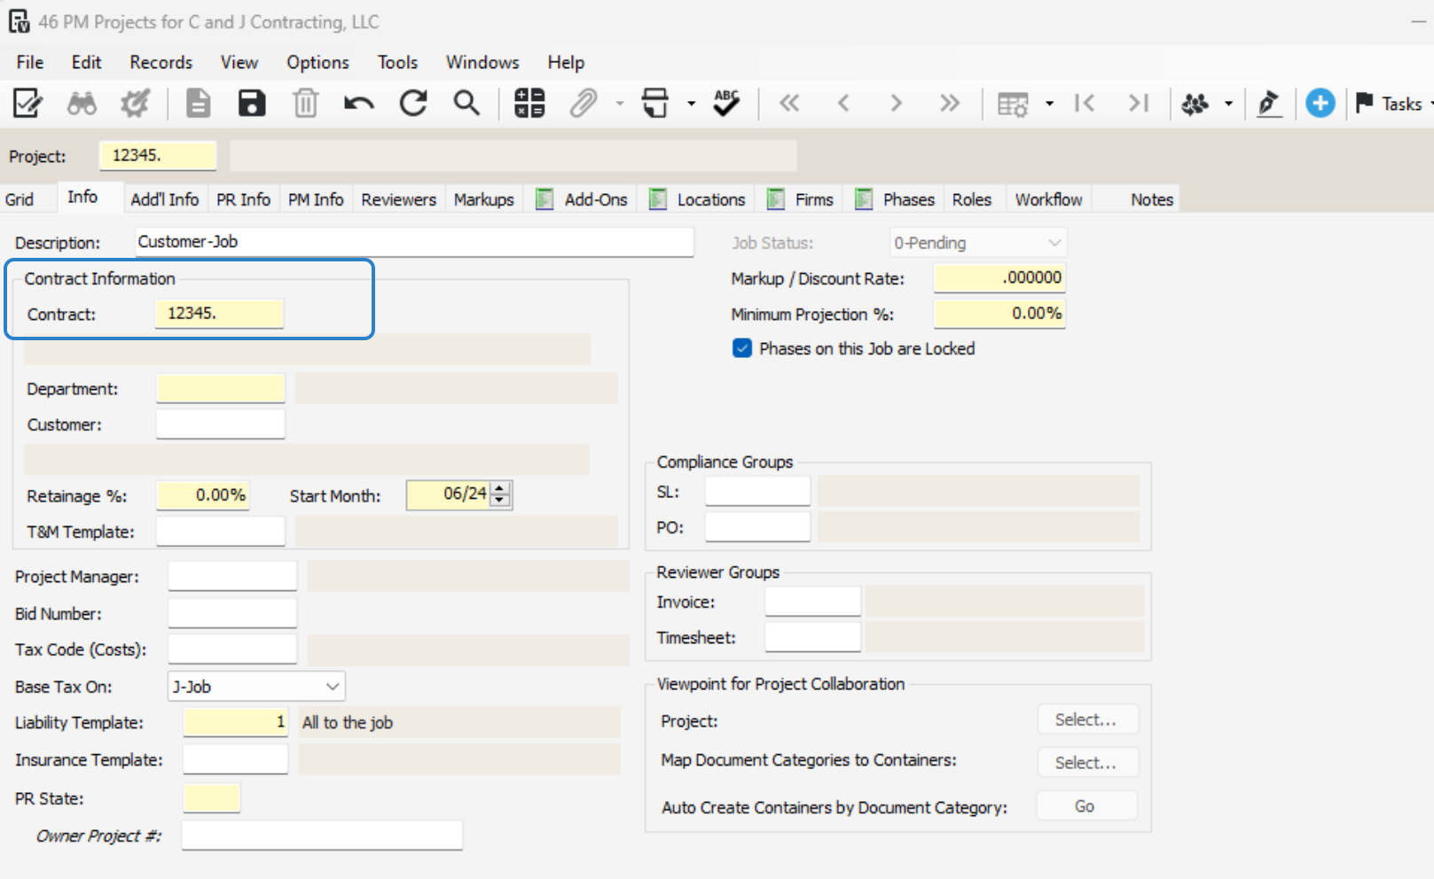Click the printer icon

[655, 104]
